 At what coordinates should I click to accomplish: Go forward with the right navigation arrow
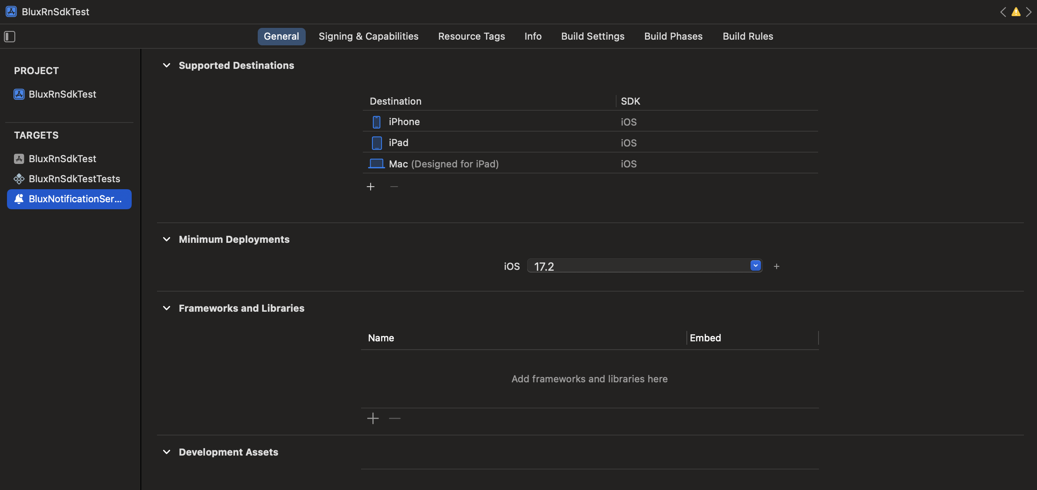(1029, 12)
